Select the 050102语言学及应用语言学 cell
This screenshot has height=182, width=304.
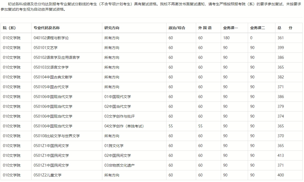tap(57, 57)
